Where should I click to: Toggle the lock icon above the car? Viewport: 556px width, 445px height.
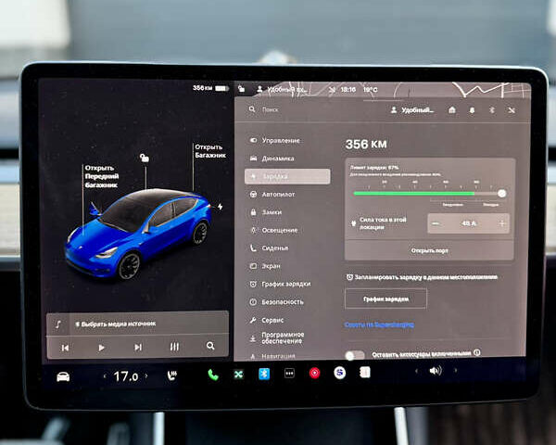[x=145, y=158]
